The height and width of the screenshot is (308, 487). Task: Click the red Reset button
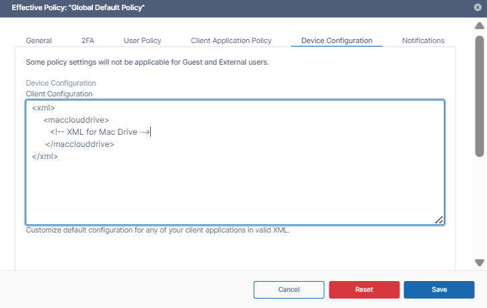pyautogui.click(x=364, y=289)
